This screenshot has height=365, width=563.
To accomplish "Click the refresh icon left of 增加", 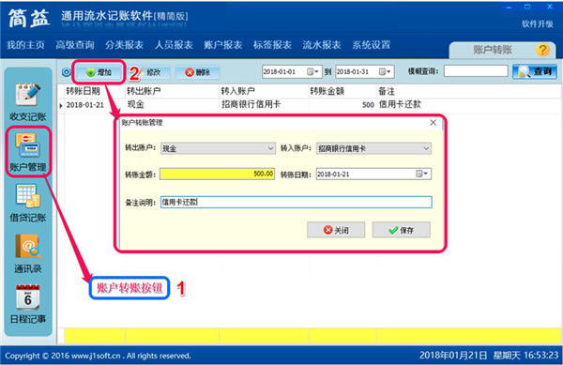I will coord(66,72).
